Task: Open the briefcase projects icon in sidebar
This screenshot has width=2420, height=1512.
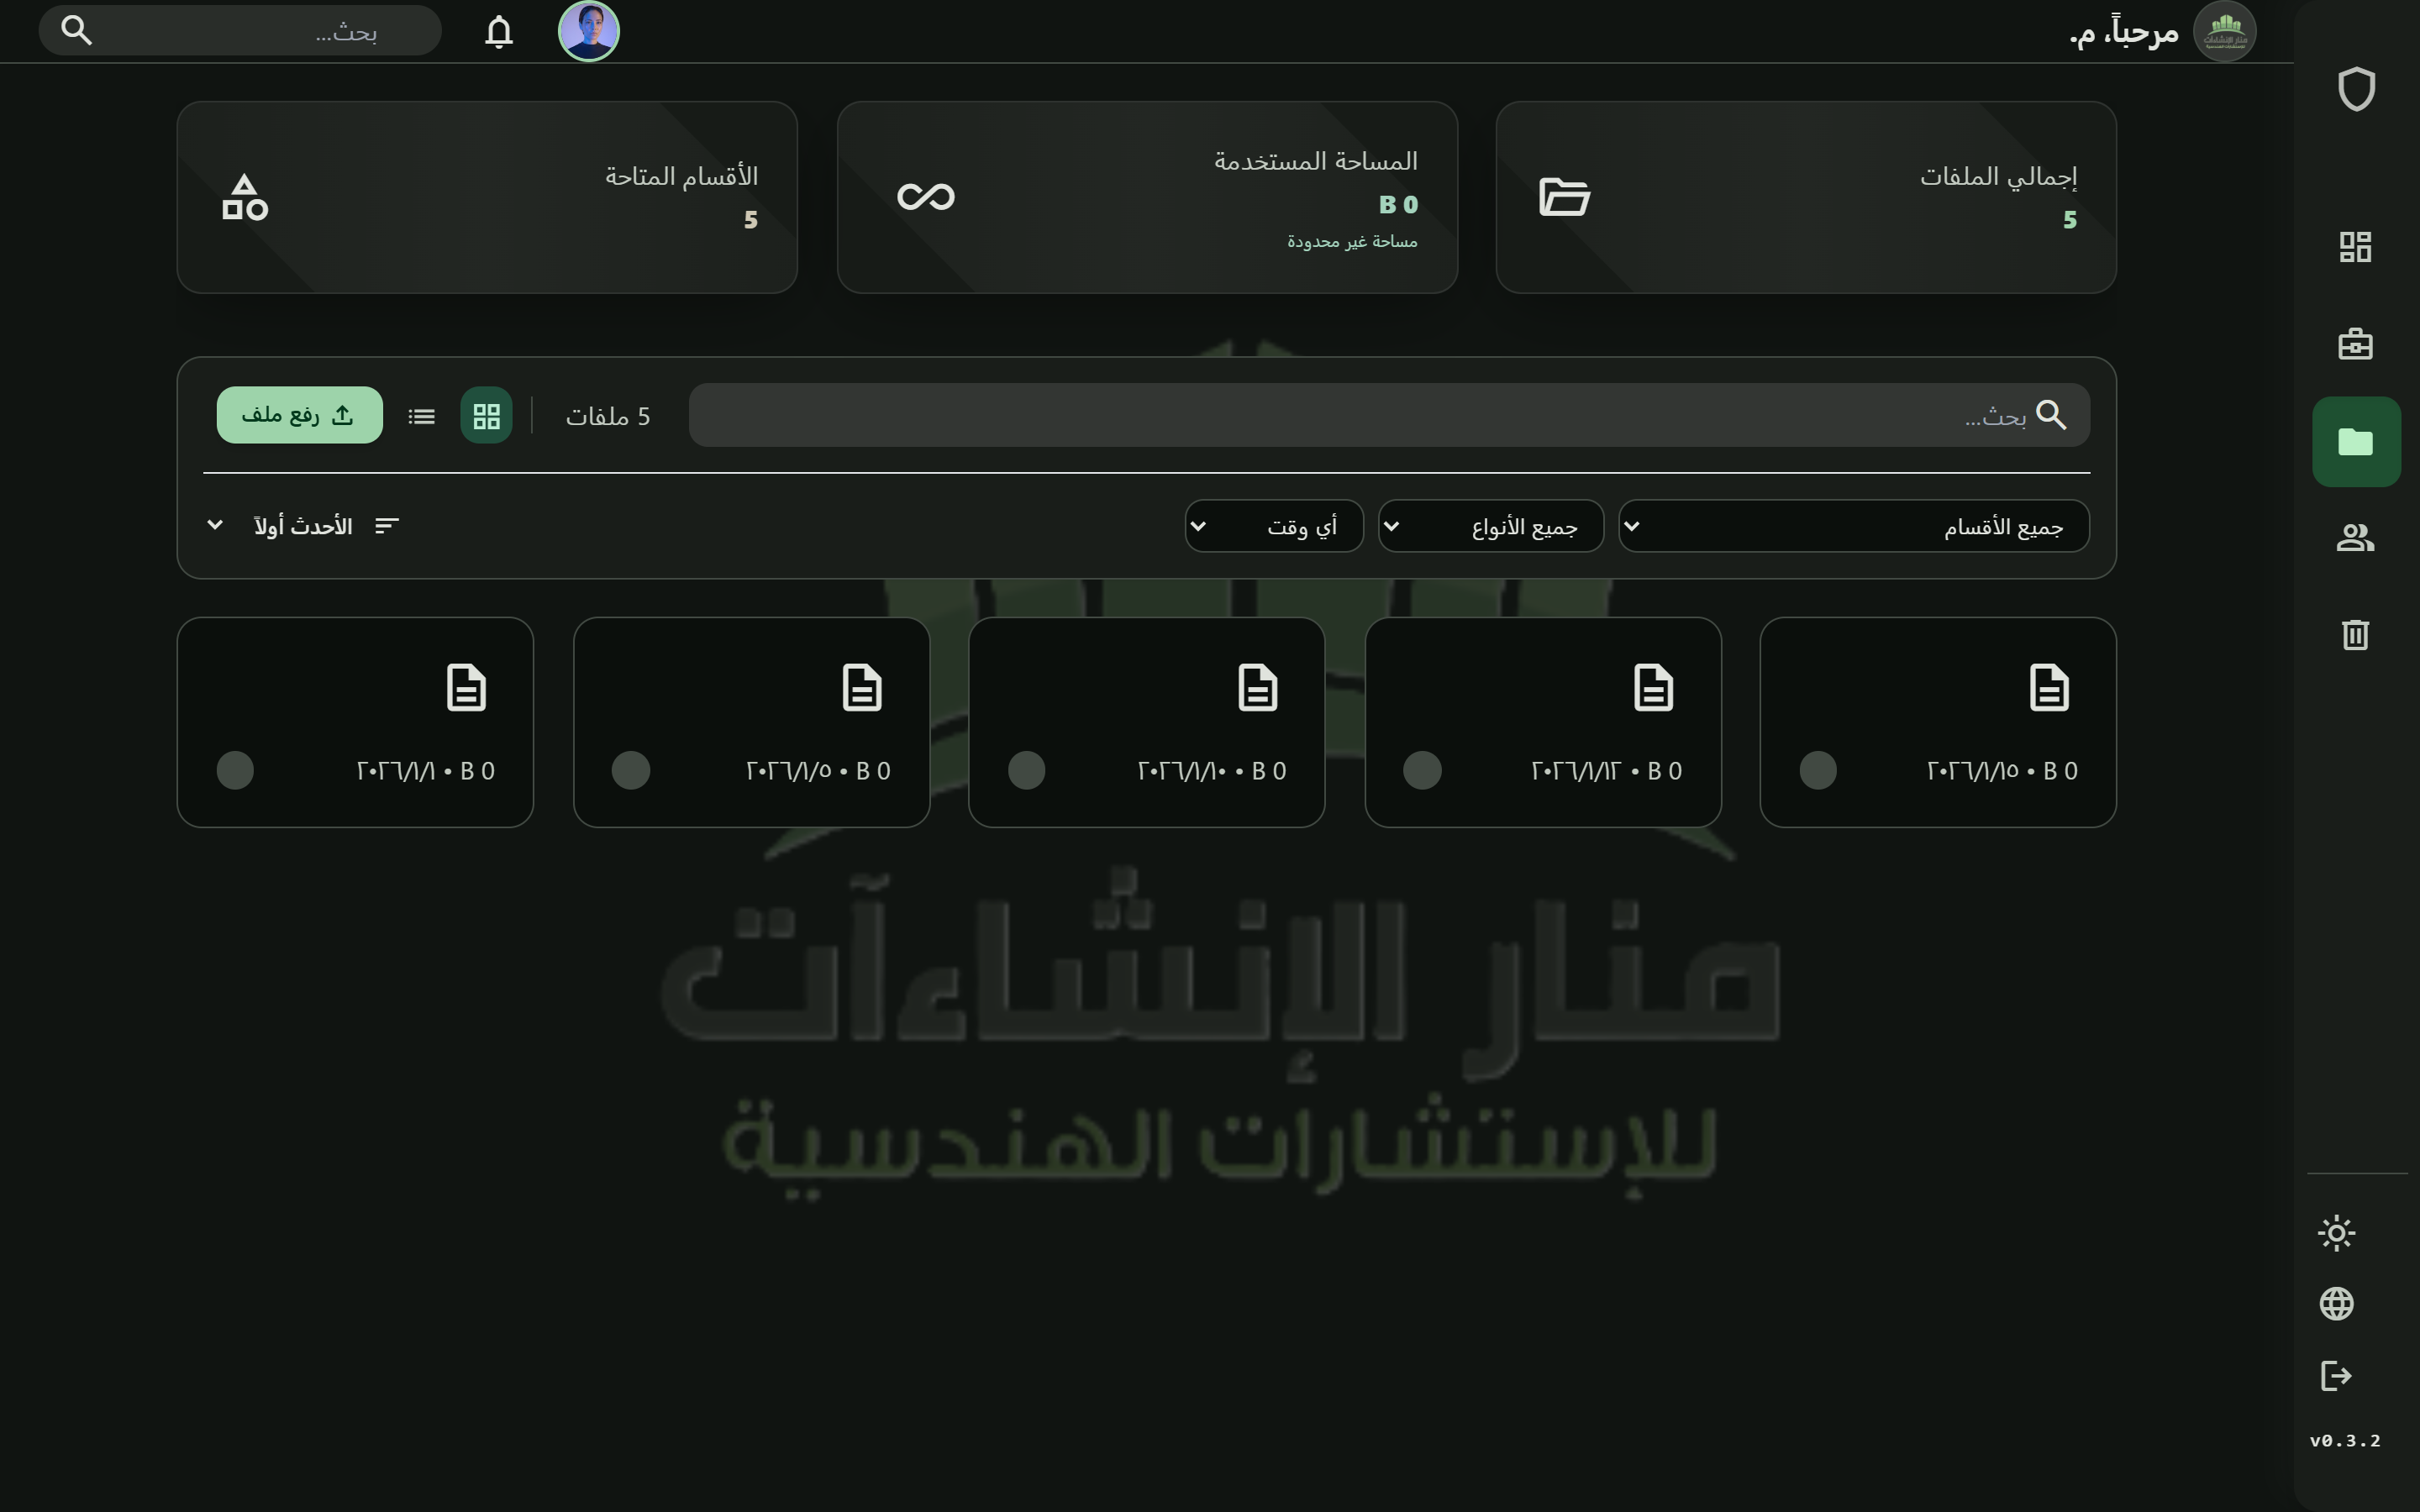Action: pos(2355,344)
